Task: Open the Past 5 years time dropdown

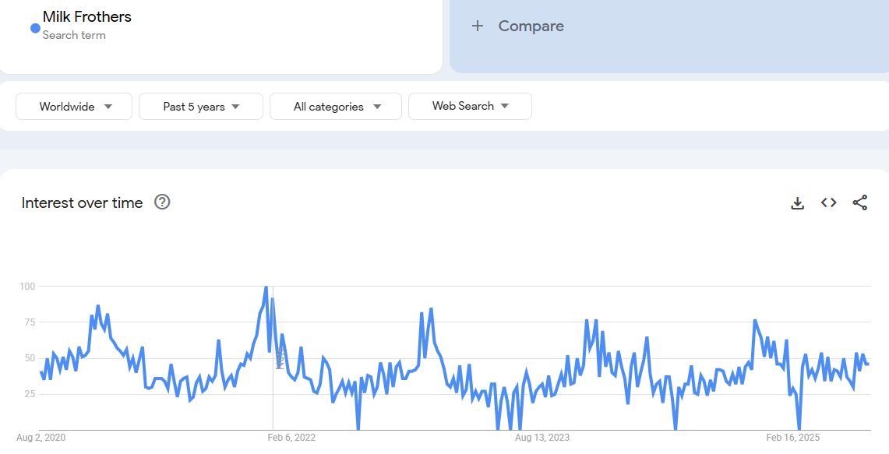Action: click(x=200, y=107)
